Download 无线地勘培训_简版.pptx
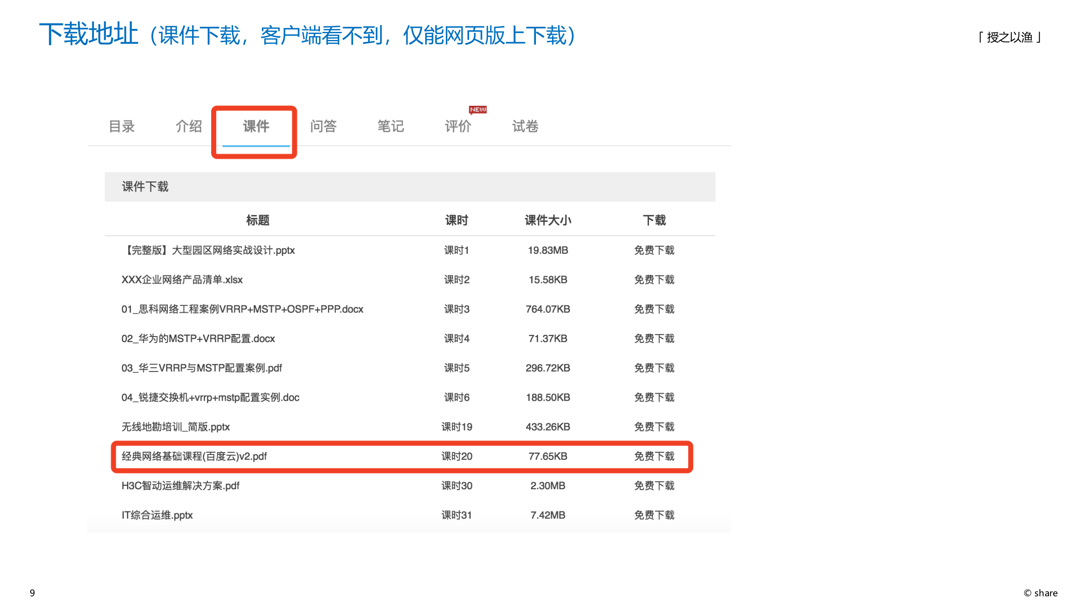 (x=654, y=427)
